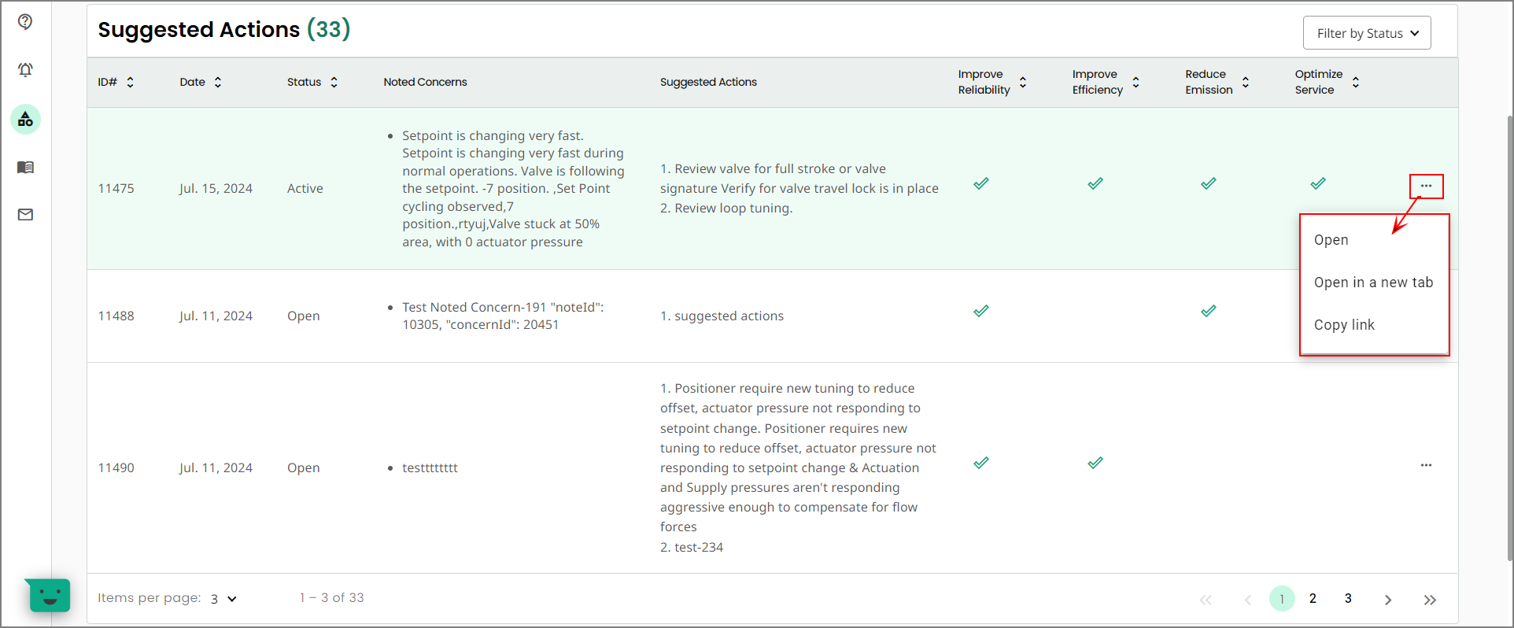Screen dimensions: 1514x628
Task: Open the Items per page dropdown
Action: [220, 598]
